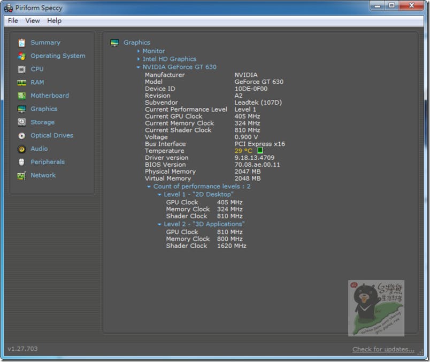This screenshot has width=430, height=362.
Task: Click the Bus Interface value PCI Express x16
Action: point(260,144)
